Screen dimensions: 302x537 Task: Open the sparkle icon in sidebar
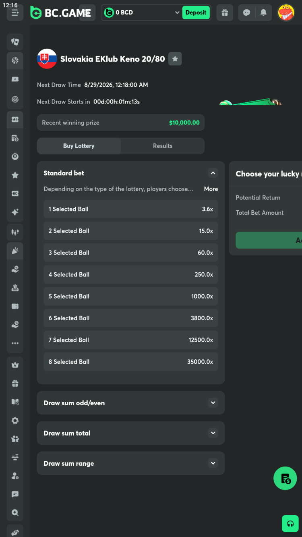15,212
